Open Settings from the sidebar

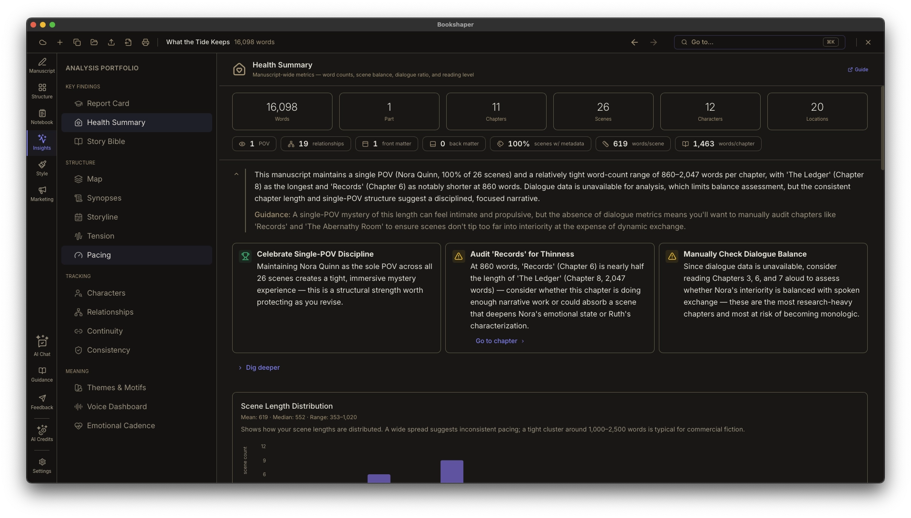[x=42, y=466]
